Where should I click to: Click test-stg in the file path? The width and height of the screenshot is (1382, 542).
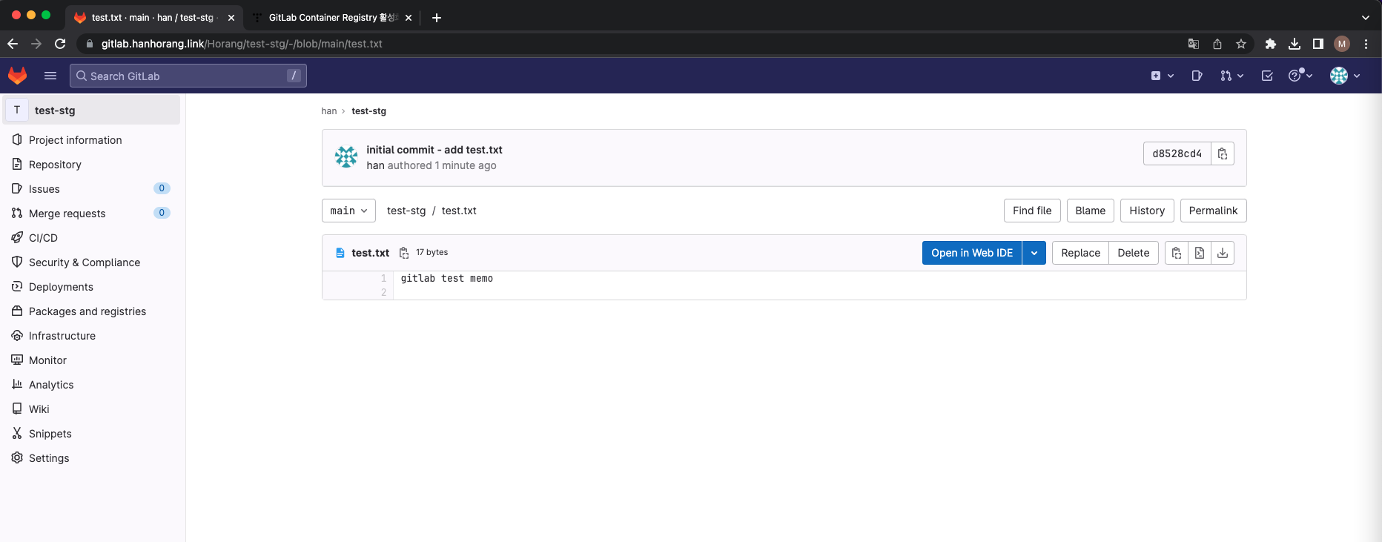406,211
